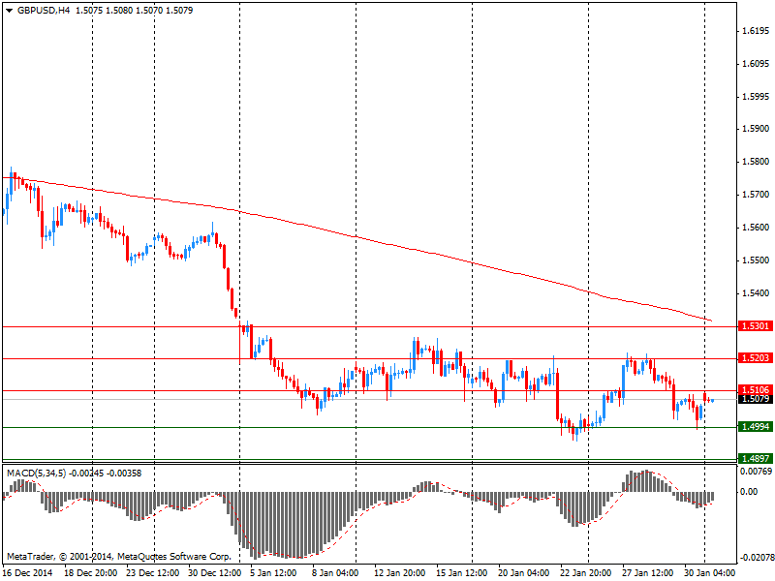Click the 1.5203 red price level label

coord(756,358)
